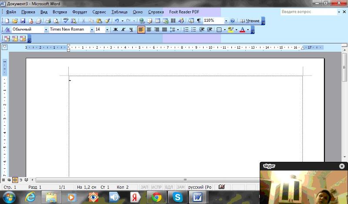This screenshot has width=348, height=204.
Task: Justify the paragraph text
Action: [x=164, y=29]
